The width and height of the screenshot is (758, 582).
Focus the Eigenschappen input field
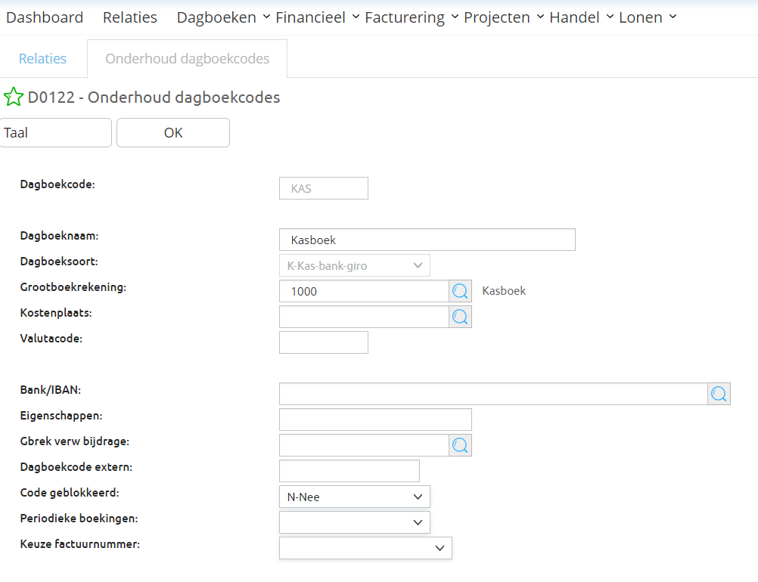click(375, 419)
